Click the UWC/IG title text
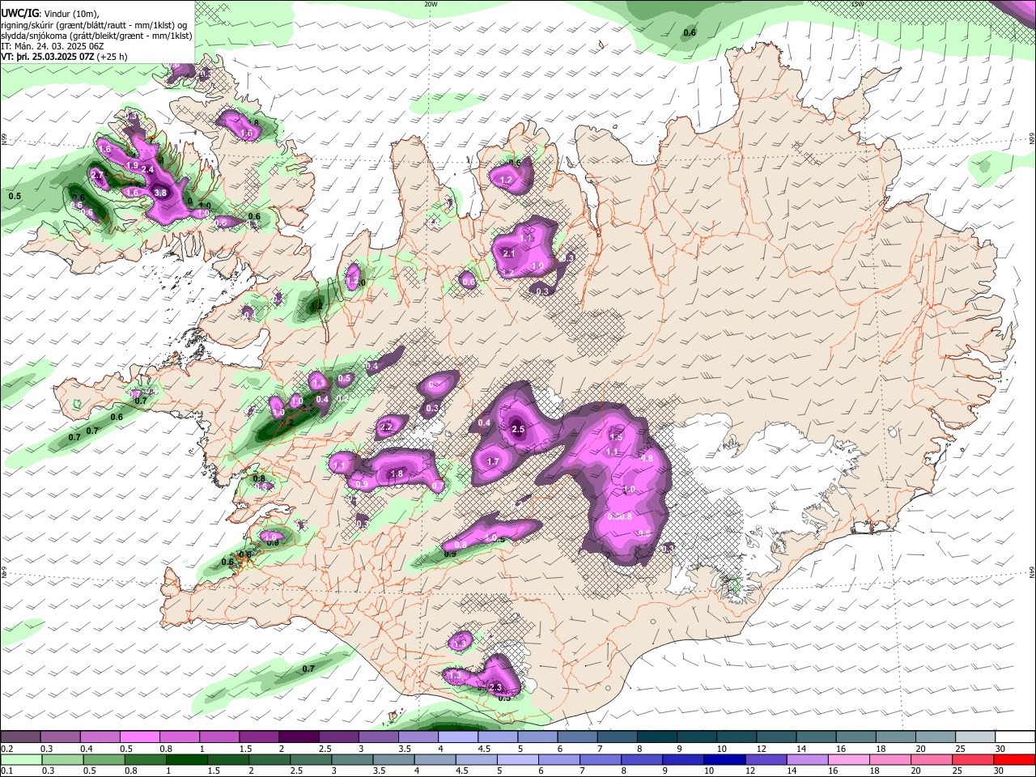 [x=19, y=13]
